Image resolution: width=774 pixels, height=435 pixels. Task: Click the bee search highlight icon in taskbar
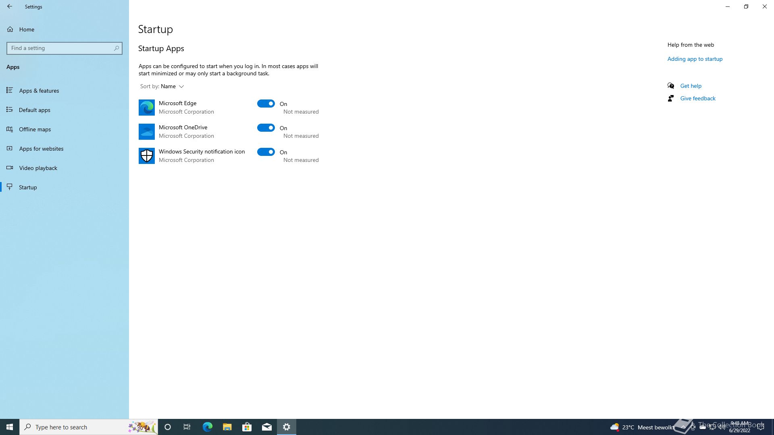pyautogui.click(x=142, y=427)
